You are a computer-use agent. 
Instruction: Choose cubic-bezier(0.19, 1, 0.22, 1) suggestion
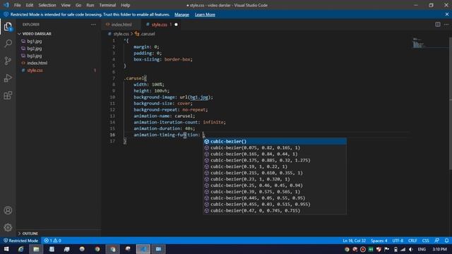(x=275, y=167)
